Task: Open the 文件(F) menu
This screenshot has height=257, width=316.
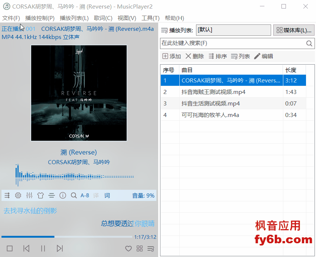Action: coord(11,18)
